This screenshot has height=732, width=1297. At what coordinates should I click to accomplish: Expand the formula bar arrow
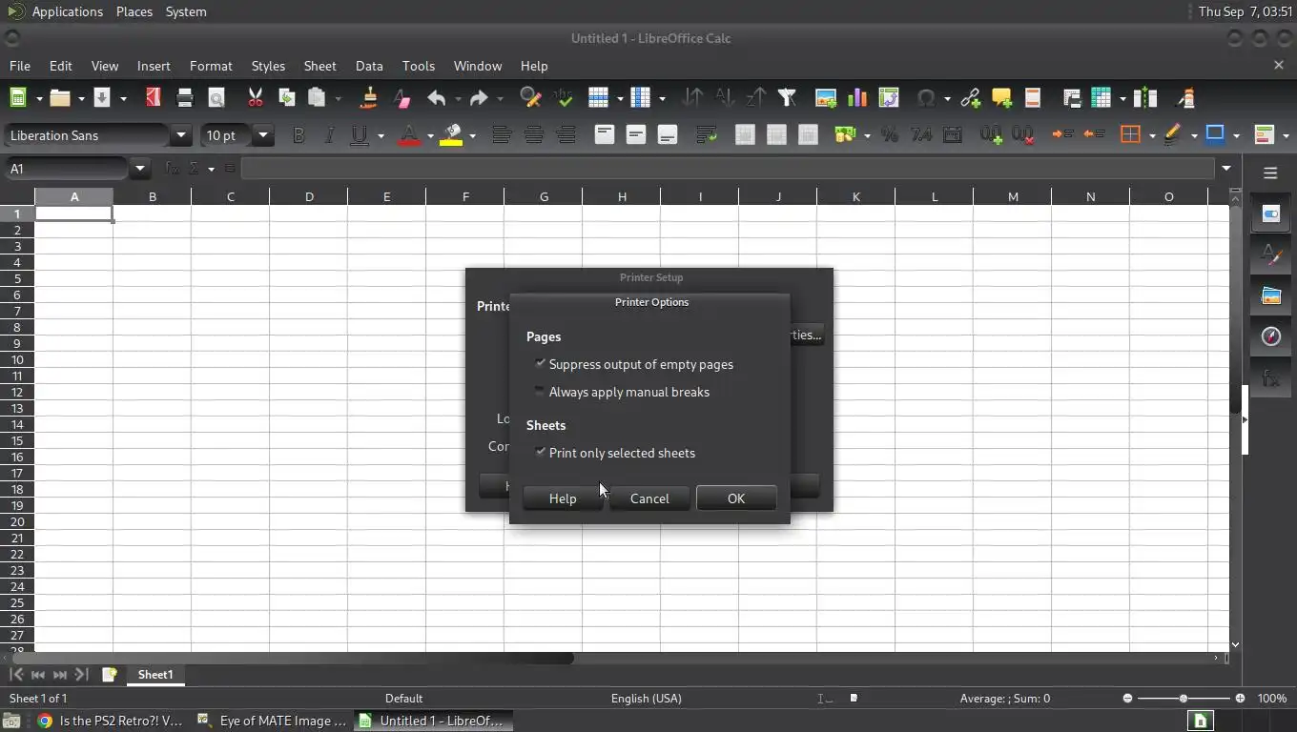(1226, 169)
